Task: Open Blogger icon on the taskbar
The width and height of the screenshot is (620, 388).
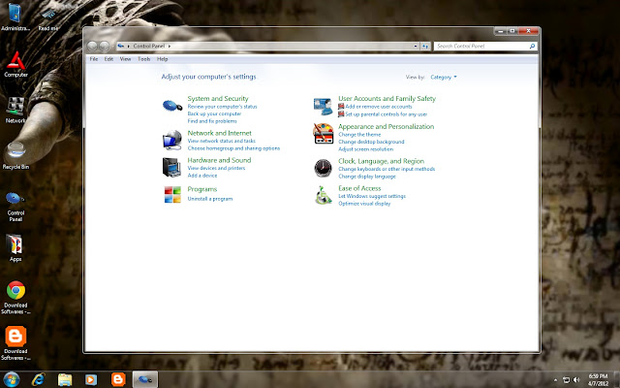Action: [118, 379]
